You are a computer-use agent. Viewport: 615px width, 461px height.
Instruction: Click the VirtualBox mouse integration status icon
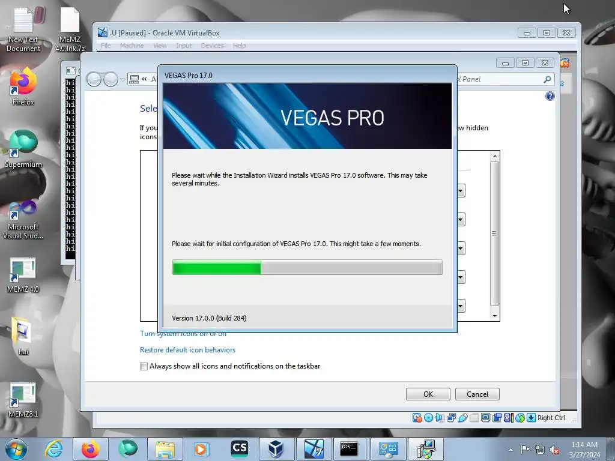520,418
